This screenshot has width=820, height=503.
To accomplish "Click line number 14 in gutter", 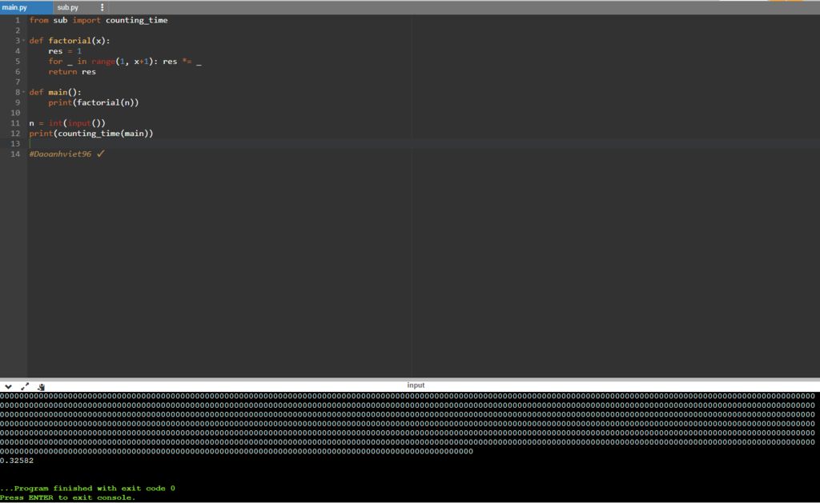I will [15, 154].
